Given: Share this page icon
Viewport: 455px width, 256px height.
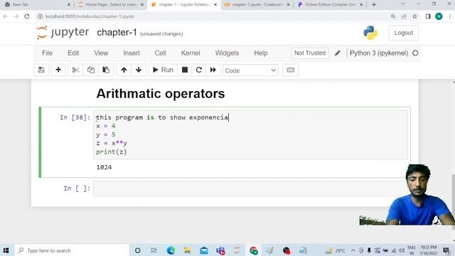Looking at the screenshot, I should [404, 16].
